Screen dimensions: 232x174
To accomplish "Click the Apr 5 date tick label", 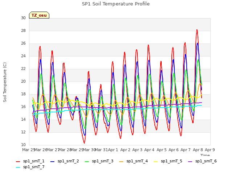I will pos(162,150).
